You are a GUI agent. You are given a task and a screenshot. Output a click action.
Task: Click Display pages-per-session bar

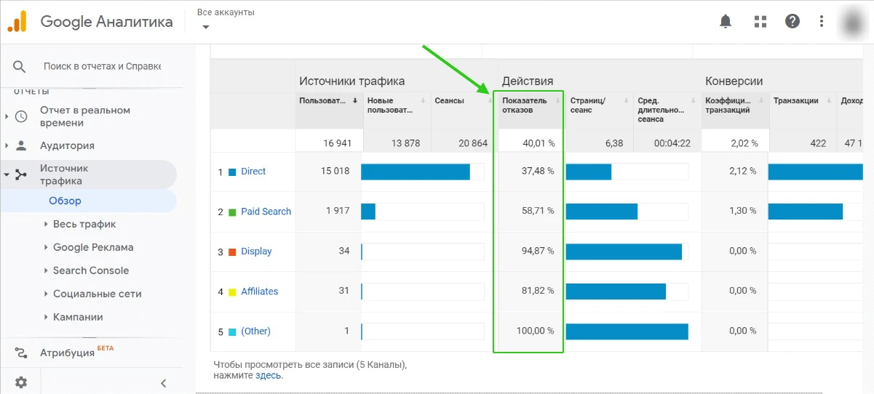point(624,252)
